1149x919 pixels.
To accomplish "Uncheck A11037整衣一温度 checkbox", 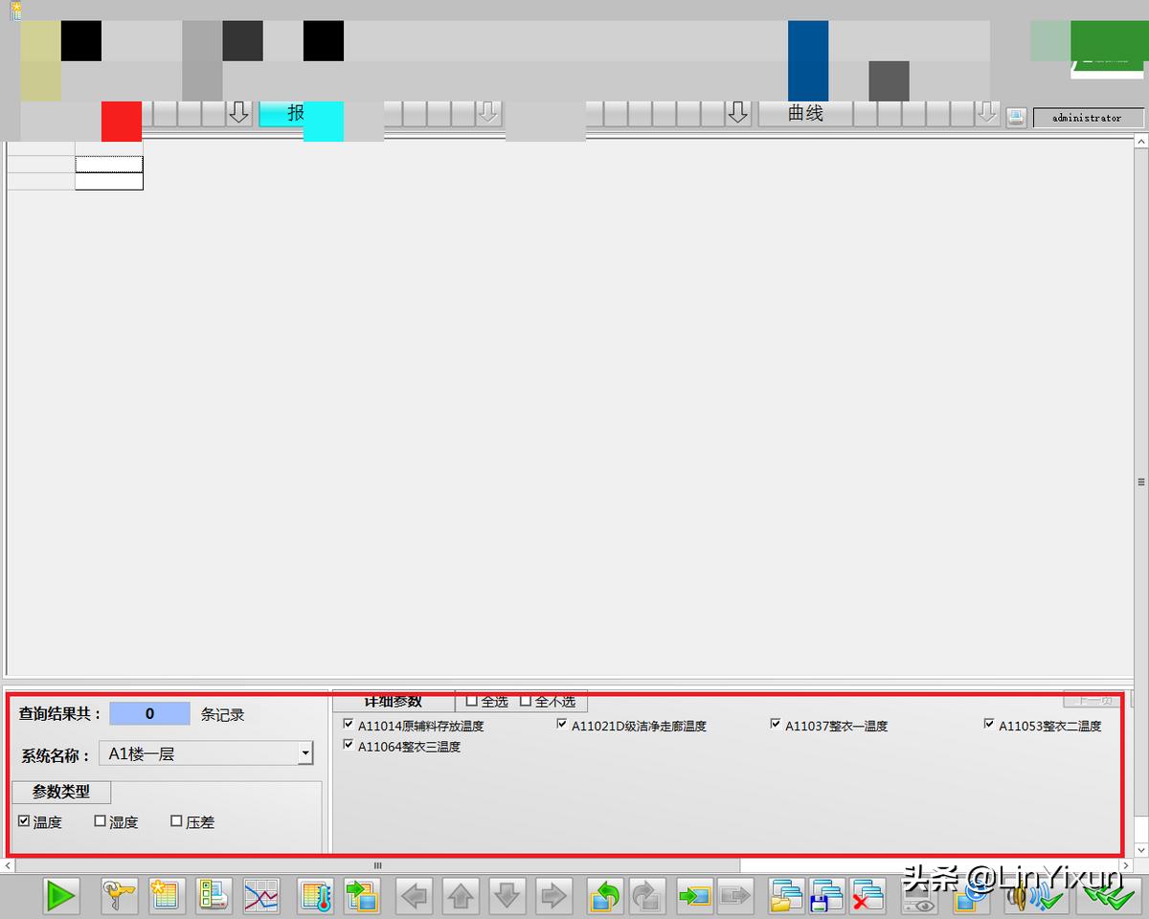I will pyautogui.click(x=776, y=725).
